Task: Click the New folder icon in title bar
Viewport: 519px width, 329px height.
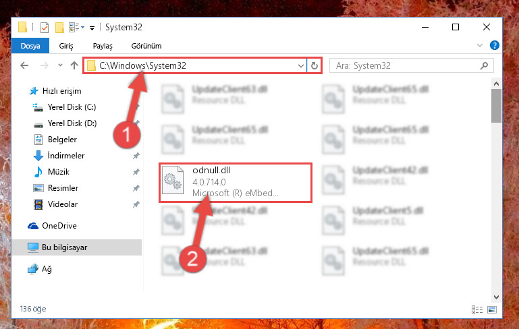Action: (x=59, y=28)
